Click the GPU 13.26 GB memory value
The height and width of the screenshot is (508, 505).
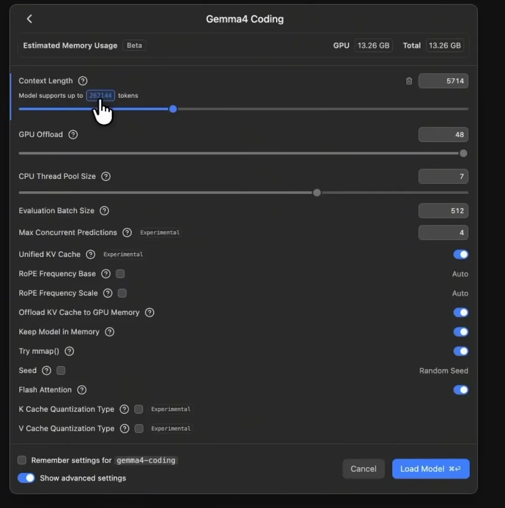(373, 45)
